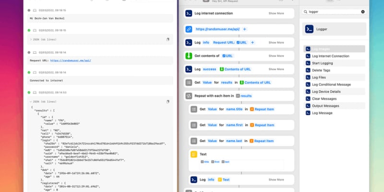The image size is (384, 192).
Task: Show more options for Get contents of URL
Action: (x=276, y=56)
